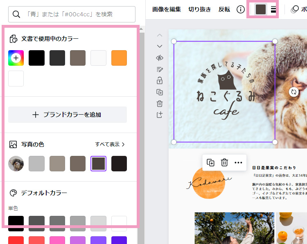The height and width of the screenshot is (244, 307).
Task: Open more options ellipsis in floating toolbar
Action: 238,163
